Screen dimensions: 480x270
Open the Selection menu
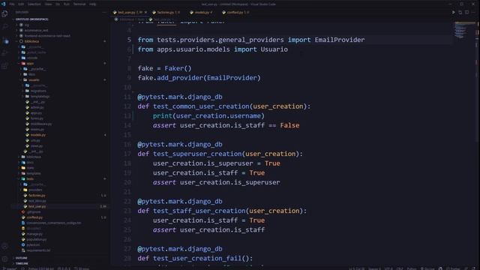tap(34, 4)
